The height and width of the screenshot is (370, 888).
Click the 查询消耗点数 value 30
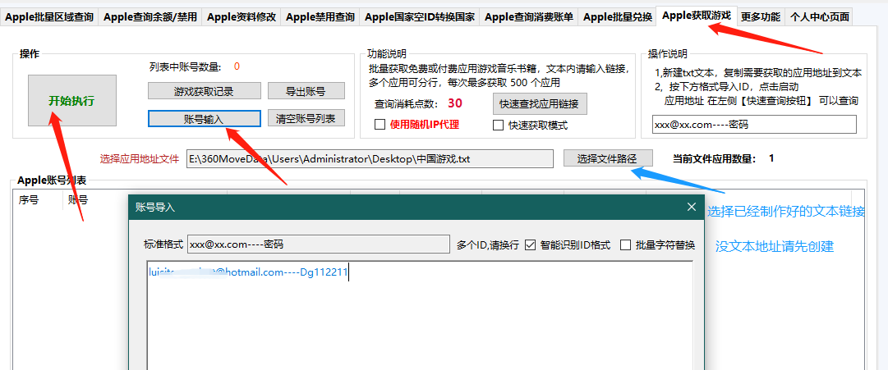455,103
